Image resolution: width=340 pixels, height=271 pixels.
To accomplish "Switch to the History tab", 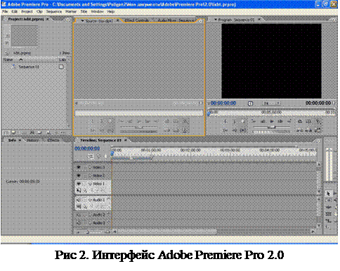I will (x=32, y=140).
